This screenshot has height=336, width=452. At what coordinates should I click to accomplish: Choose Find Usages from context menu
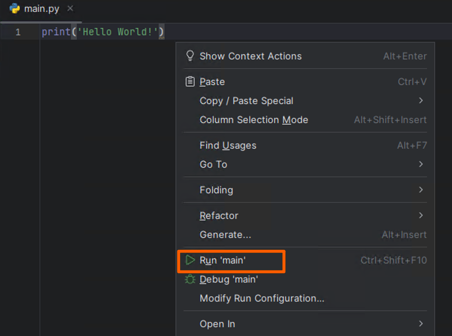[x=228, y=146]
